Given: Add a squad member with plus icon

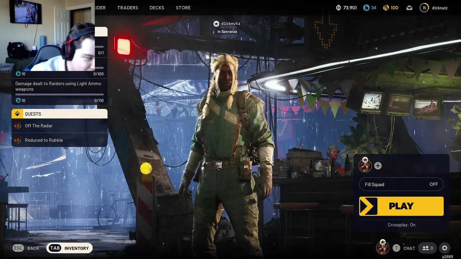Looking at the screenshot, I should coord(378,166).
